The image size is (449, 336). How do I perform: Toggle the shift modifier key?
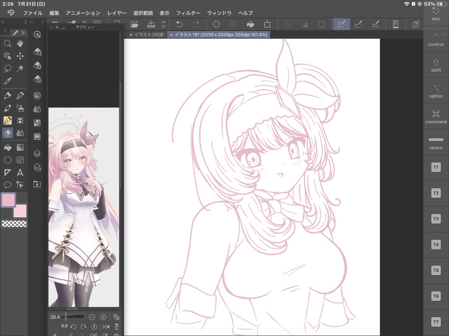(436, 65)
